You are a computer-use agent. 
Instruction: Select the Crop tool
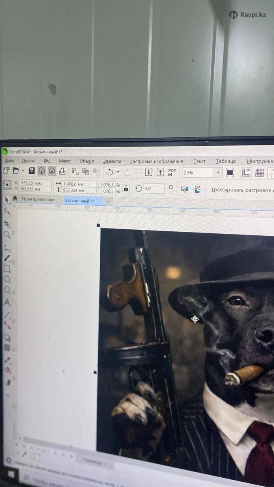(x=7, y=224)
